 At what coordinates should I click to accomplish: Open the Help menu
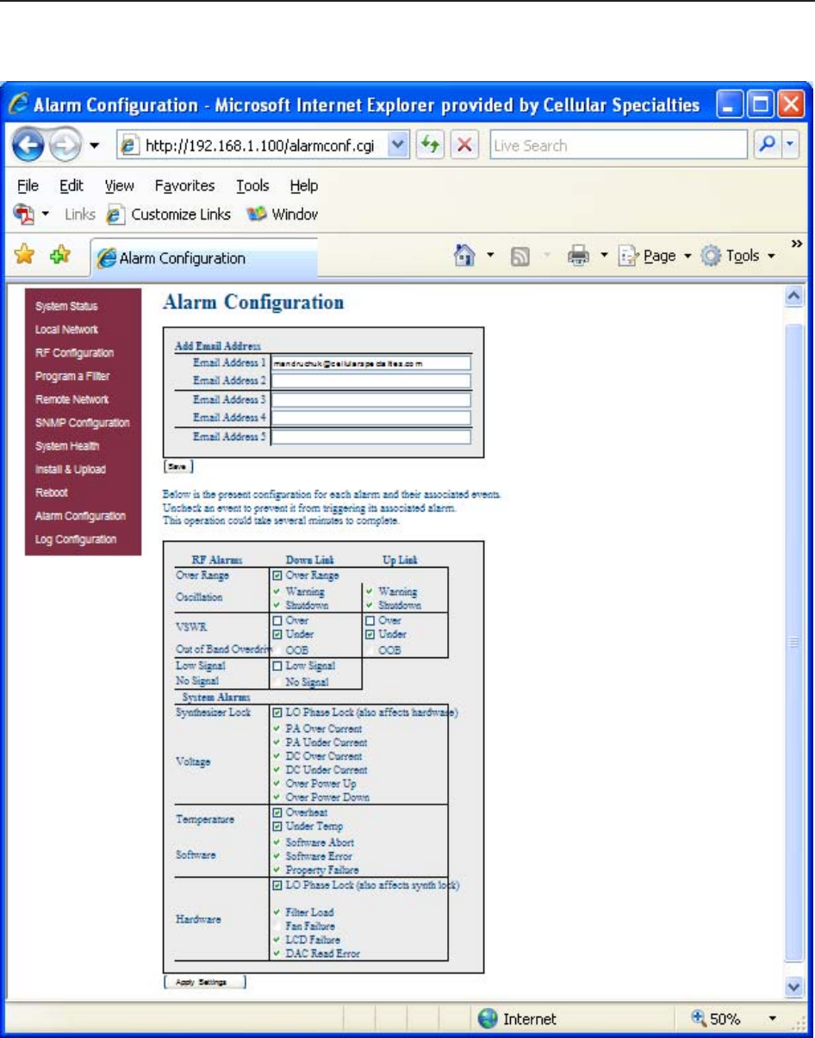pyautogui.click(x=303, y=185)
